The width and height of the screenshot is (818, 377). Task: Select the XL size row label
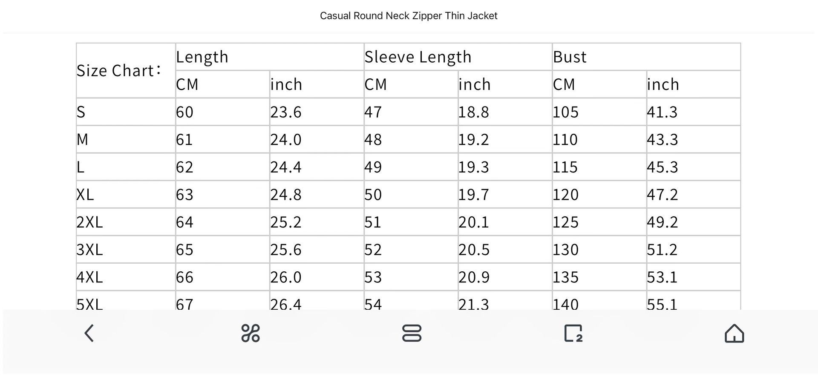click(x=85, y=195)
